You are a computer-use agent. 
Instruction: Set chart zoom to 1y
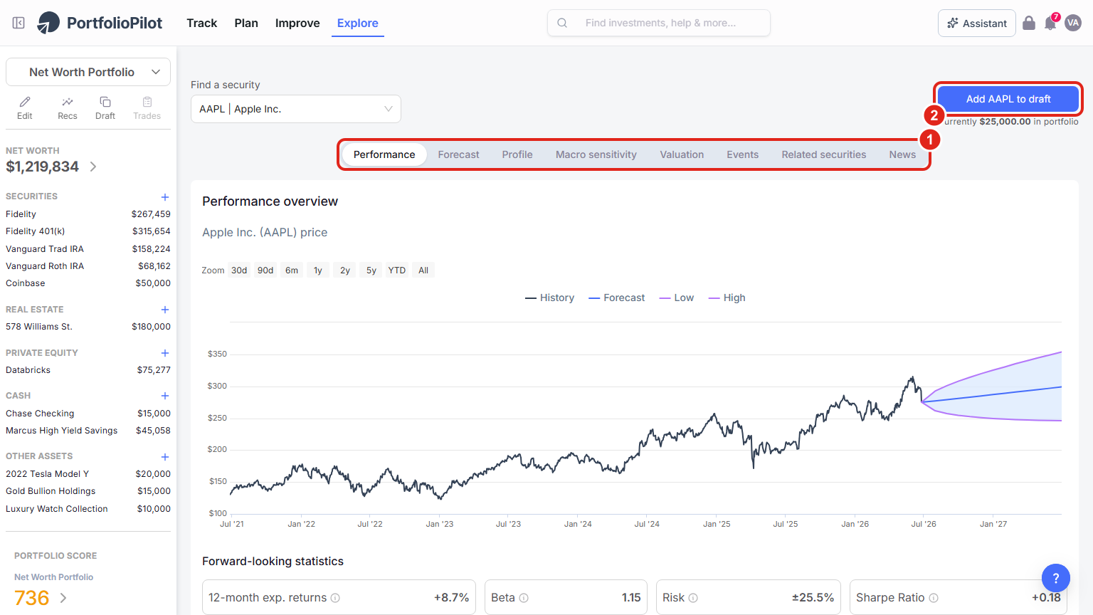click(x=318, y=270)
